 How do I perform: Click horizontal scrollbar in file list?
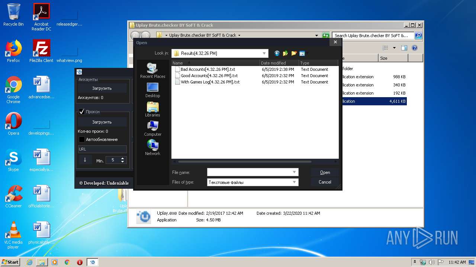coord(244,162)
